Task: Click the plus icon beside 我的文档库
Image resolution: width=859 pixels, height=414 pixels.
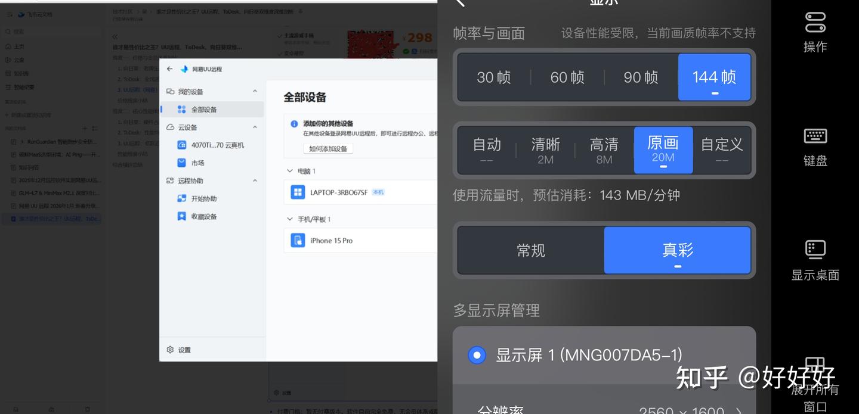Action: point(85,128)
